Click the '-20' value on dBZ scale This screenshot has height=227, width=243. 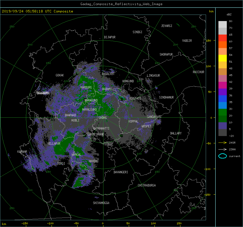point(231,136)
